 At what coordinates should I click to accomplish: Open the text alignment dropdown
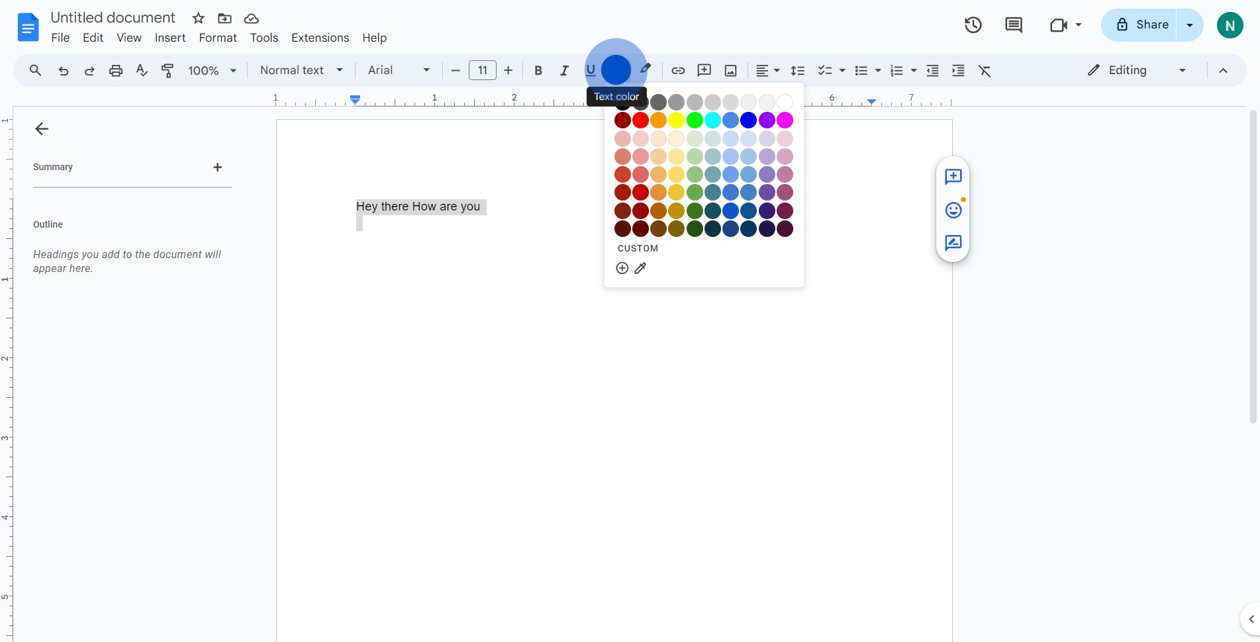point(768,70)
